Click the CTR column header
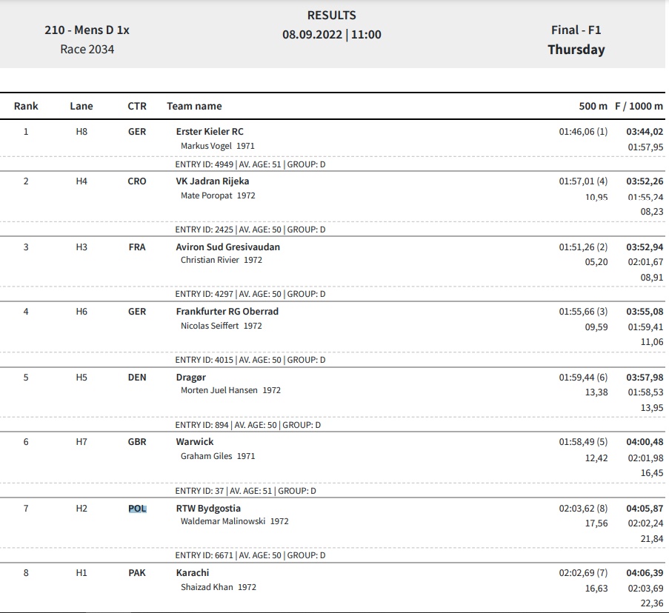The width and height of the screenshot is (669, 613). 137,106
